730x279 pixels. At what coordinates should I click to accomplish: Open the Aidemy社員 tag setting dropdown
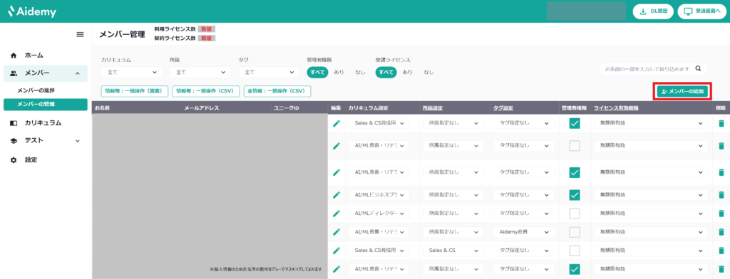click(524, 231)
